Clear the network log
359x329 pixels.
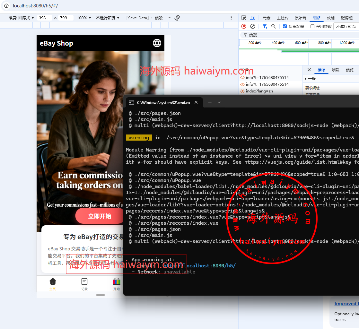click(253, 26)
